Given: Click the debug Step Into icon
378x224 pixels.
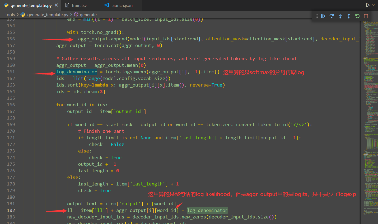Looking at the screenshot, I should 340,16.
